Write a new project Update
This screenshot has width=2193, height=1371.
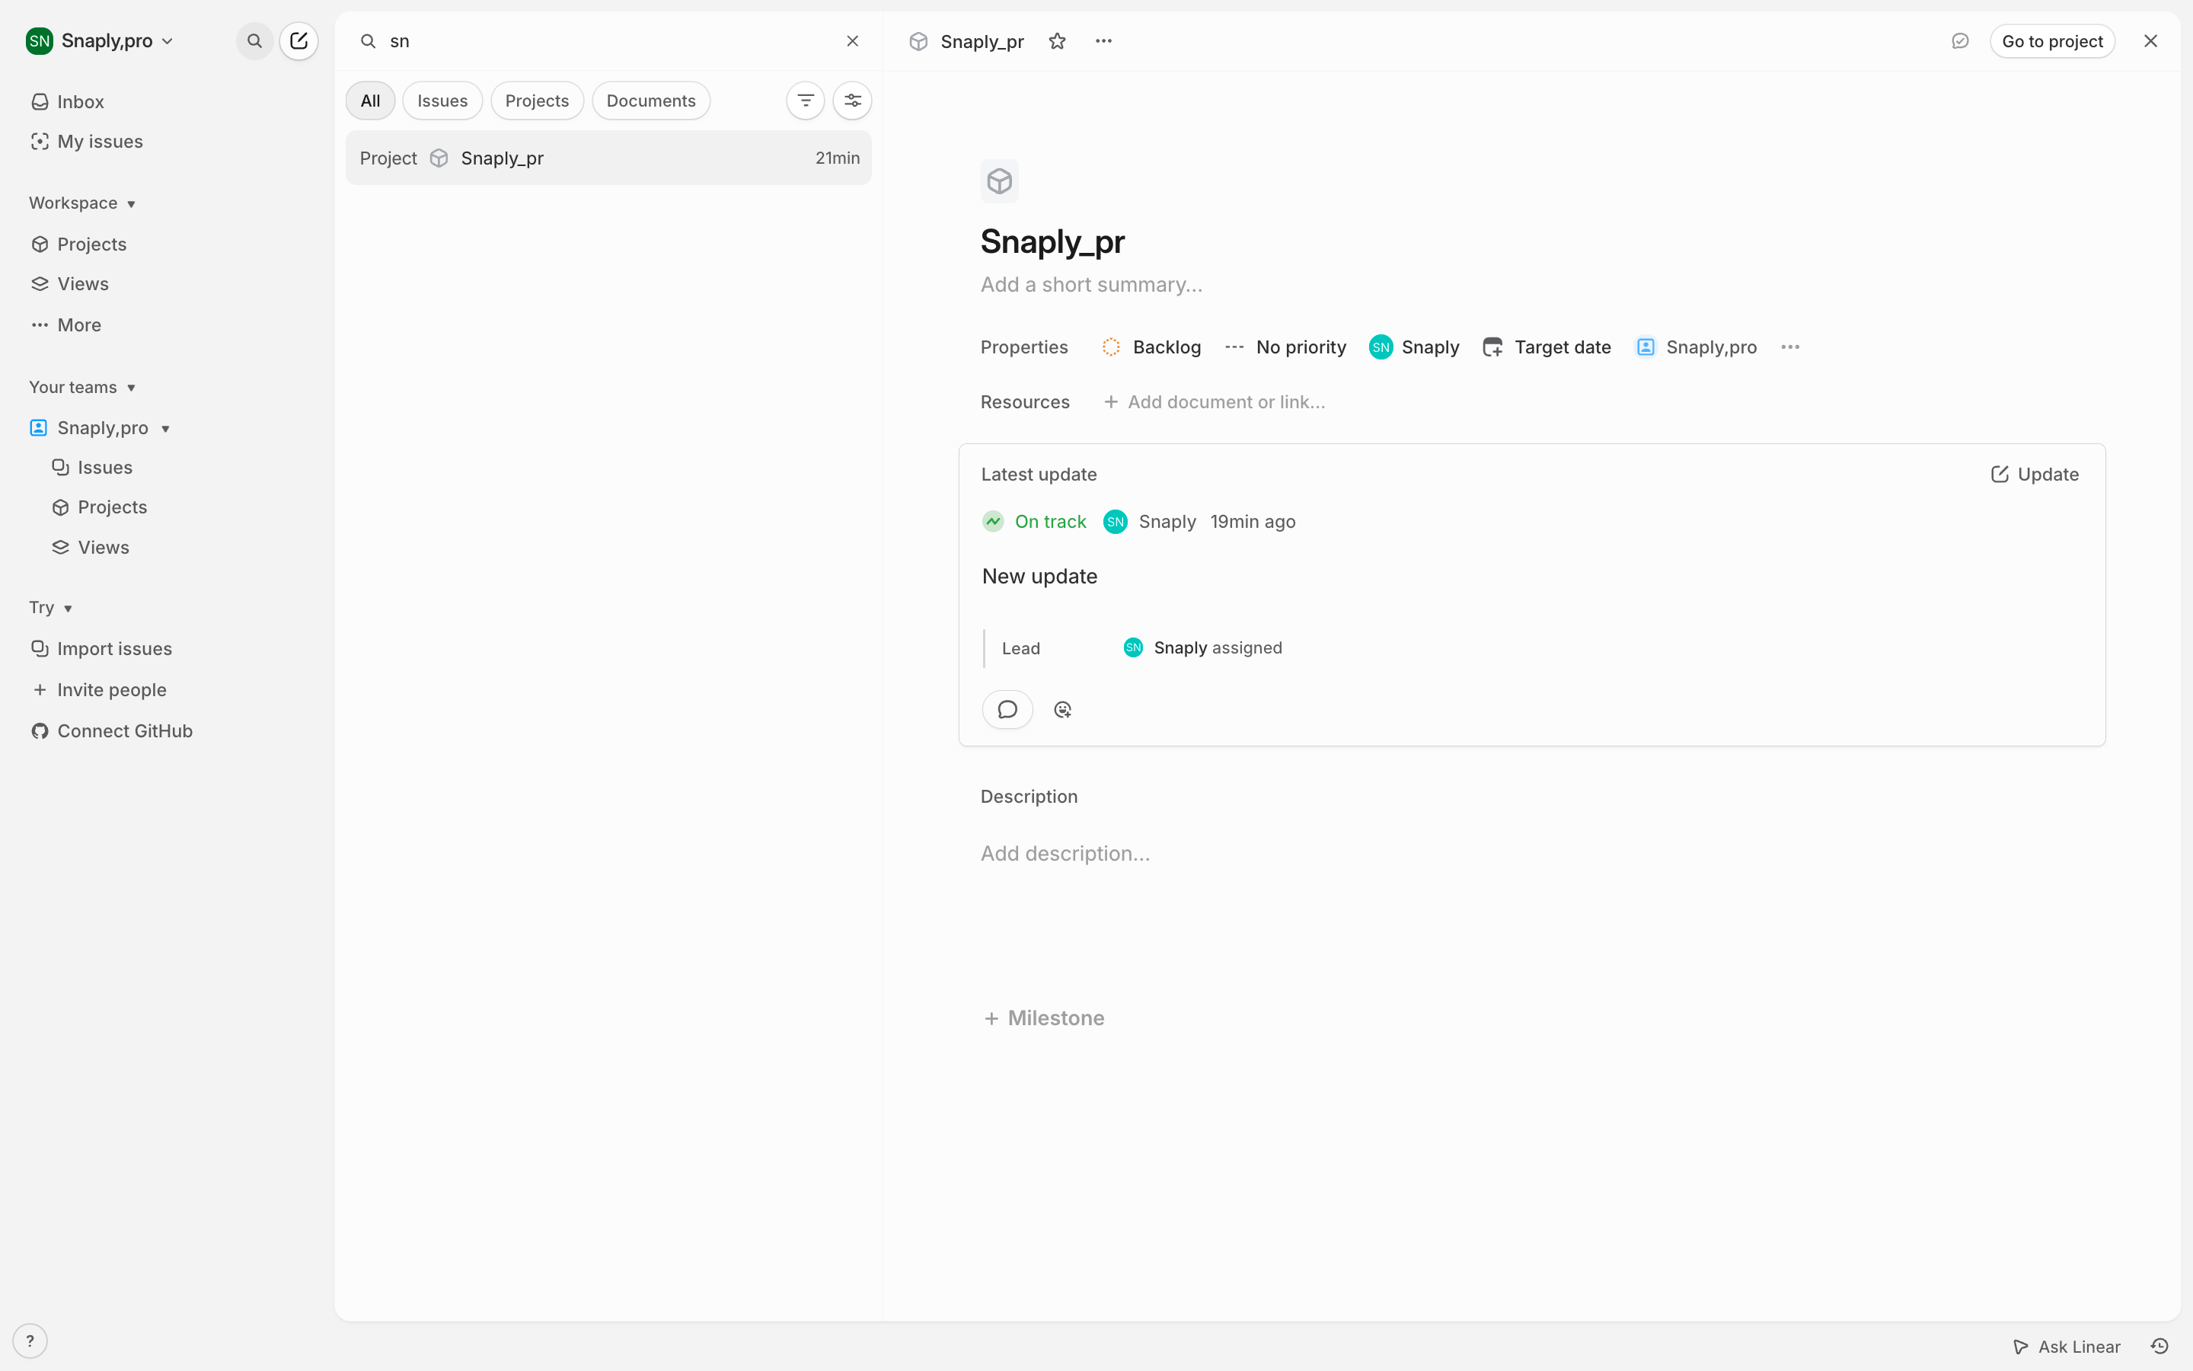coord(2035,475)
